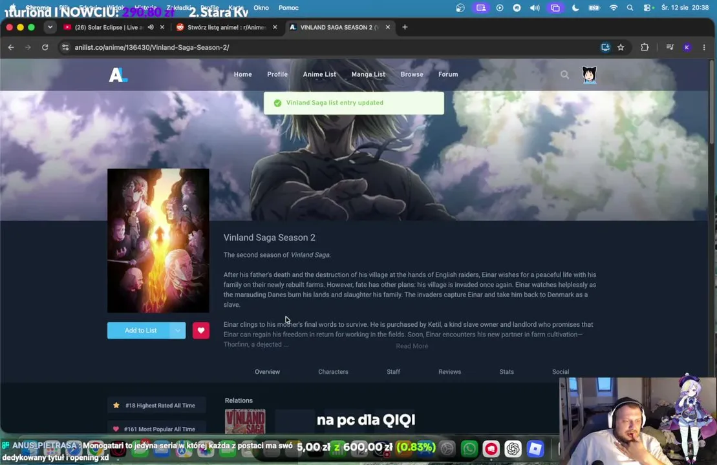The image size is (717, 465).
Task: Open the Forum link
Action: 447,74
